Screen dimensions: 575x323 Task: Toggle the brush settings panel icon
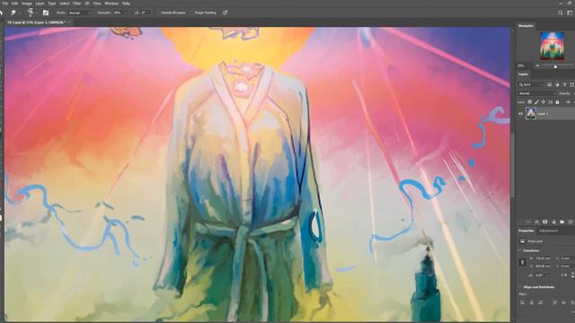[x=46, y=13]
